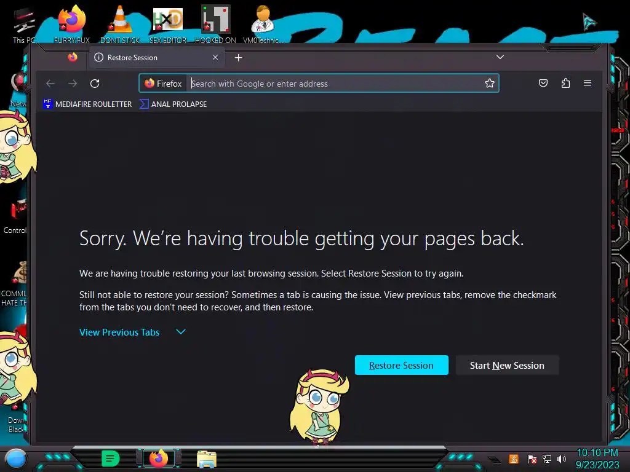
Task: Expand the View Previous Tabs section
Action: coord(119,332)
